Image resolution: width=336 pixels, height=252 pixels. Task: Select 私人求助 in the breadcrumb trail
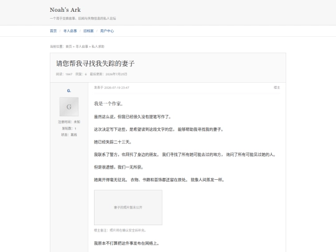click(98, 46)
